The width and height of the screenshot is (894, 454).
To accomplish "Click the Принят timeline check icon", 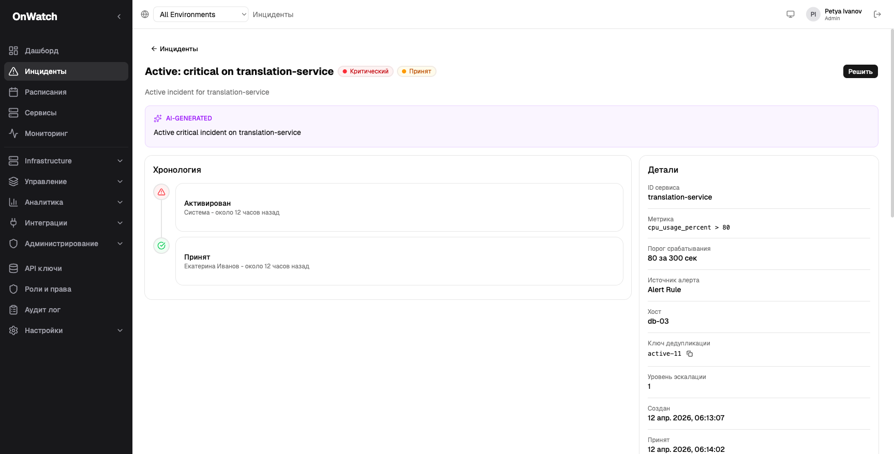I will (x=161, y=246).
